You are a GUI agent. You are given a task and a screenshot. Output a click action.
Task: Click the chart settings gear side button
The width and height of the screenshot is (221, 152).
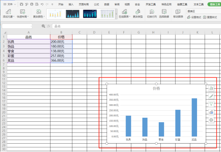click(x=211, y=120)
